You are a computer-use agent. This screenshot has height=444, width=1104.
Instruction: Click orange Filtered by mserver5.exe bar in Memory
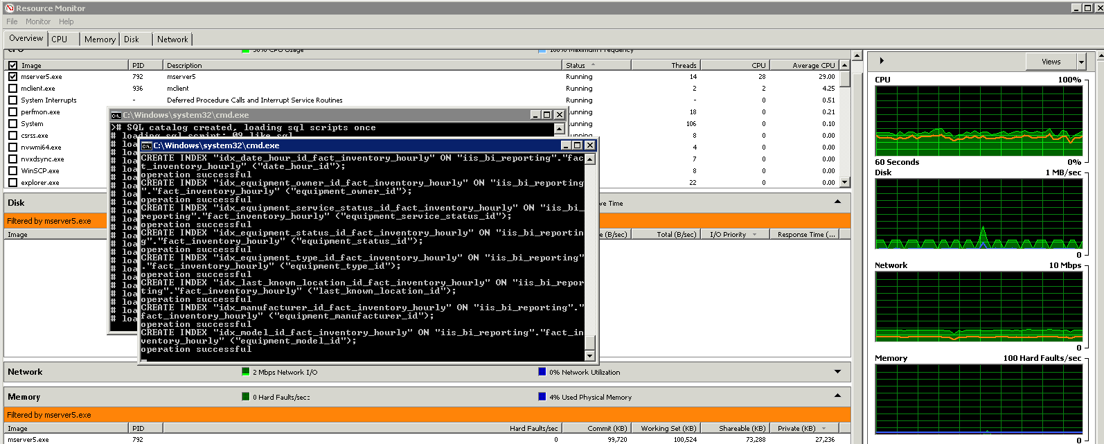(427, 415)
